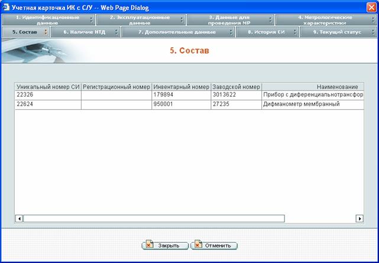Click grip icon on Эксплуатационные данные tab
Viewport: 379px width, 263px height.
[x=182, y=20]
